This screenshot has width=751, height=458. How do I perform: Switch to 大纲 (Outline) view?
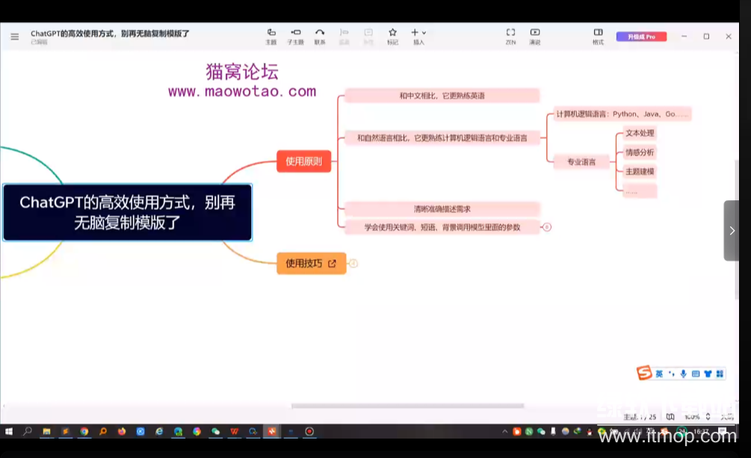pos(727,417)
